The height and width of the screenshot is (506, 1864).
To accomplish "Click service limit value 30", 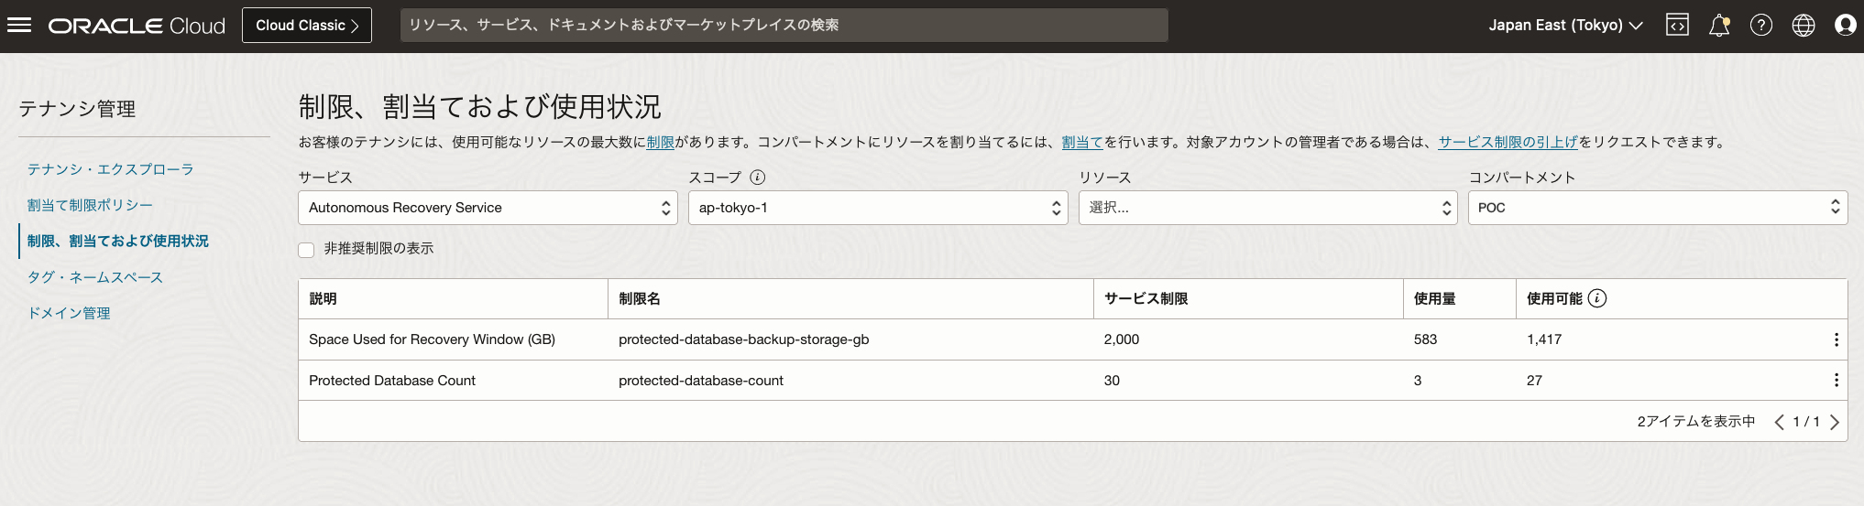I will (x=1112, y=381).
